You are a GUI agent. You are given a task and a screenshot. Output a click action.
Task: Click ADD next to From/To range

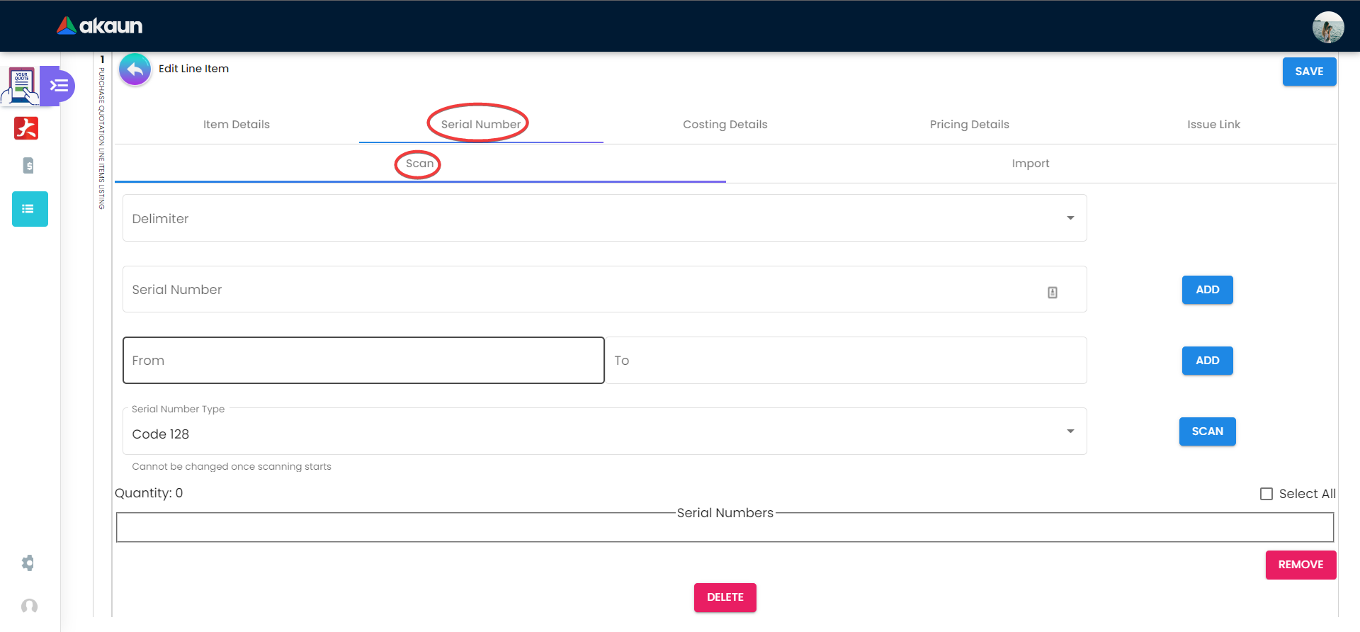pyautogui.click(x=1208, y=361)
